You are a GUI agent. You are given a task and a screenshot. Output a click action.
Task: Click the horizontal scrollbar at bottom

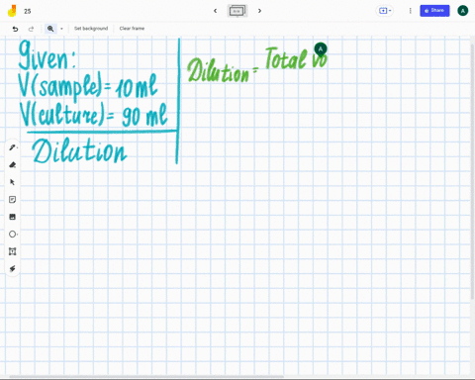coord(146,376)
